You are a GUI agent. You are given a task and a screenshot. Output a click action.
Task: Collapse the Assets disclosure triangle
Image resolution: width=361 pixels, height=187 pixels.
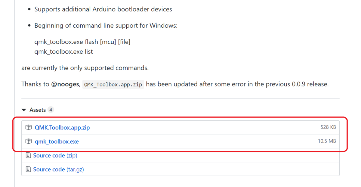pos(24,110)
